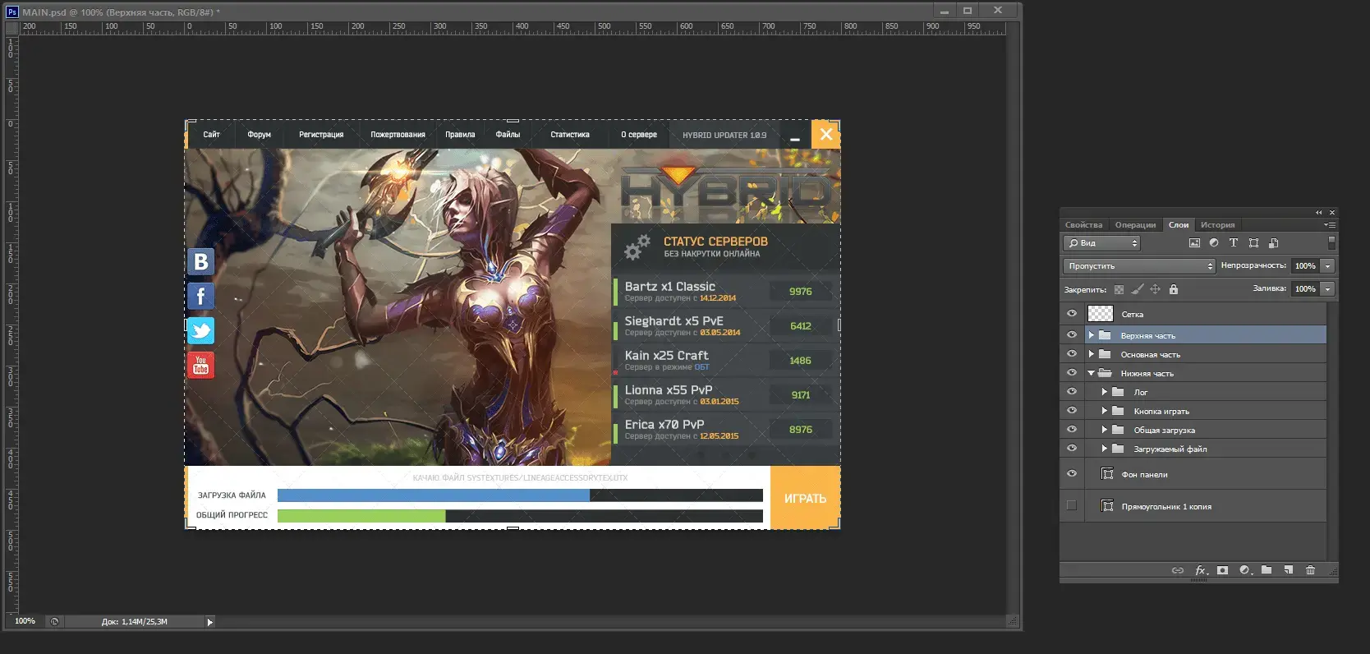Filter layers by adjustment layers icon
1370x654 pixels.
click(1214, 243)
